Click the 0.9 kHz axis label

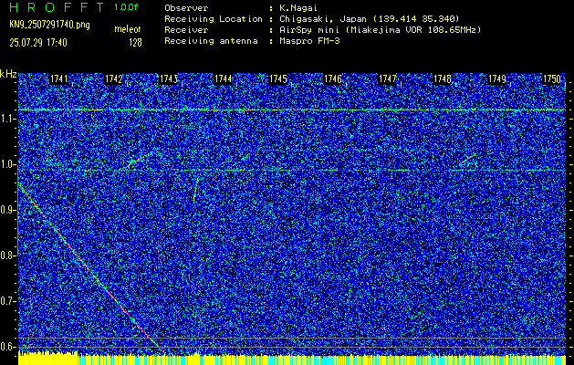click(x=7, y=210)
